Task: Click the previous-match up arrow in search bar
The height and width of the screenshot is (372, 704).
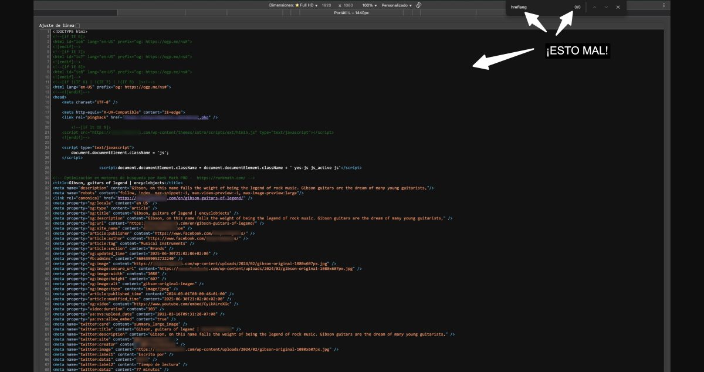Action: (x=594, y=7)
